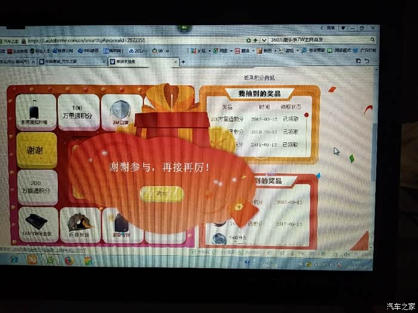Viewport: 418px width, 313px height.
Task: Select the 3M口罩 mask prize tile
Action: 121,112
